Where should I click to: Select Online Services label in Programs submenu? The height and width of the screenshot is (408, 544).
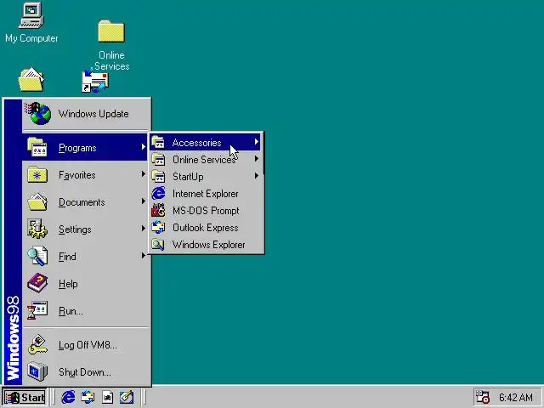[204, 160]
